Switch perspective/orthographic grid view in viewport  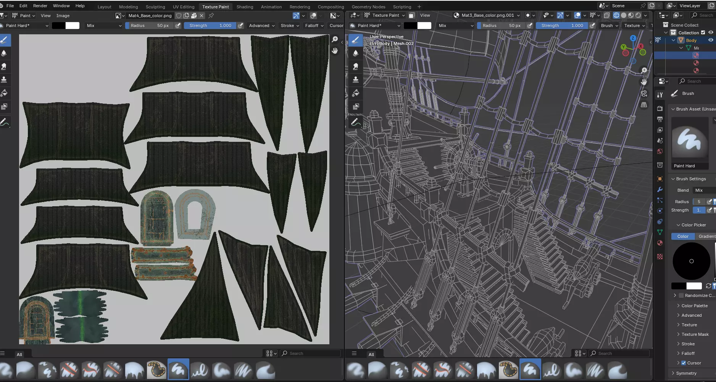(x=644, y=105)
